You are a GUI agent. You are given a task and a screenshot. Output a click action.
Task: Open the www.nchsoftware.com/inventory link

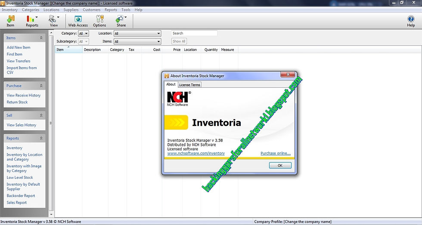[196, 153]
